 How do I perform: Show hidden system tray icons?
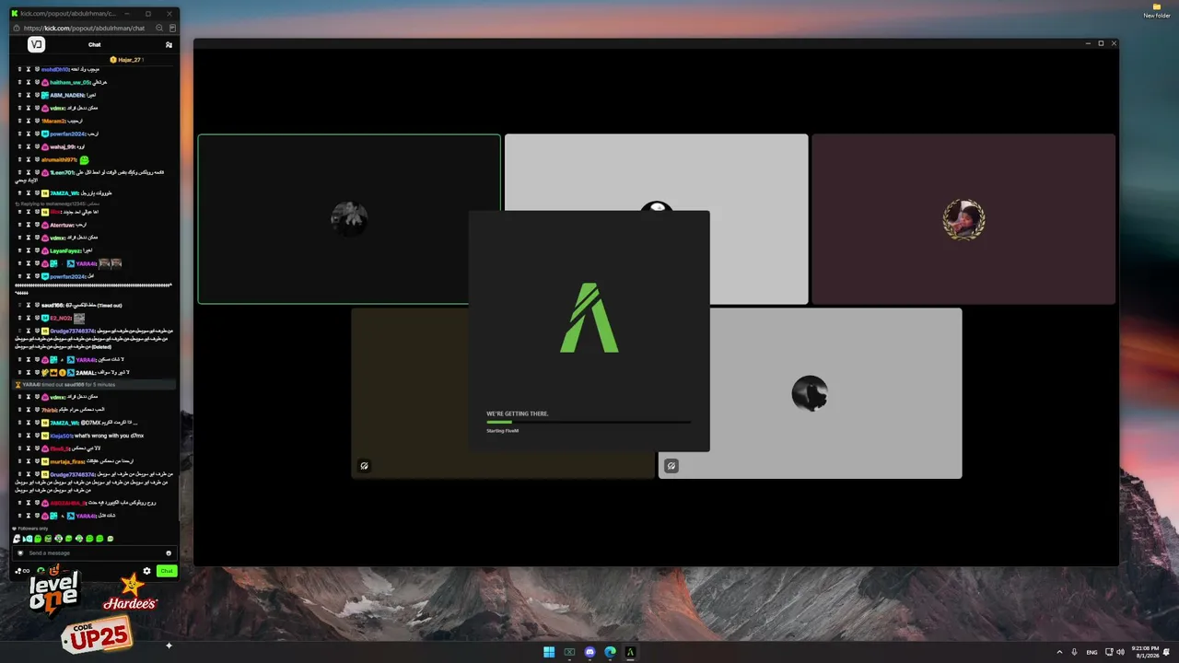(1059, 652)
